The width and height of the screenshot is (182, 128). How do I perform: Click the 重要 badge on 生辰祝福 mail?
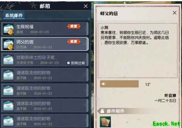[x=74, y=26]
